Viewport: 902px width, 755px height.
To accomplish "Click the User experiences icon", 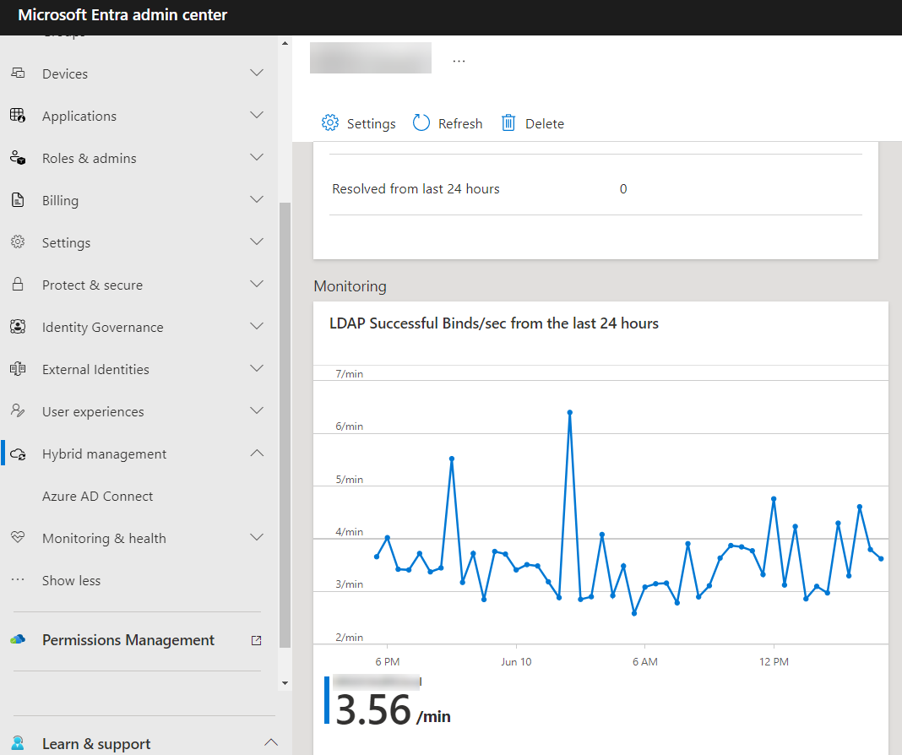I will pyautogui.click(x=18, y=410).
